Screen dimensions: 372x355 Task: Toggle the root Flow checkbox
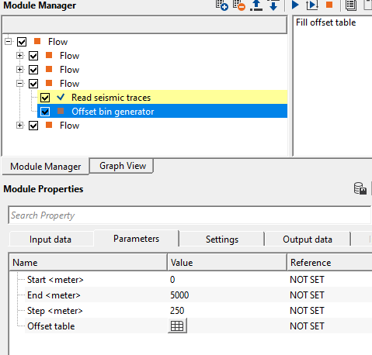tap(22, 42)
